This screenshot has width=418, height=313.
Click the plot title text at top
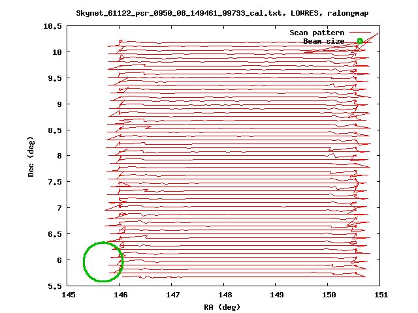click(225, 12)
